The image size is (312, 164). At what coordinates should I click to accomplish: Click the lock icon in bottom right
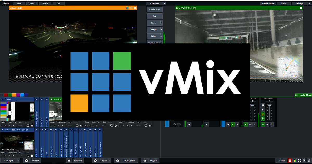pos(309,161)
